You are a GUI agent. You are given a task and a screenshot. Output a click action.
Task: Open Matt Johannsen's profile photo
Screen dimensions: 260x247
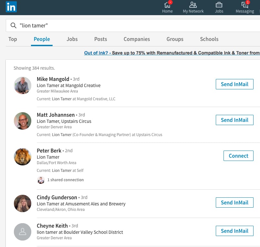[23, 121]
